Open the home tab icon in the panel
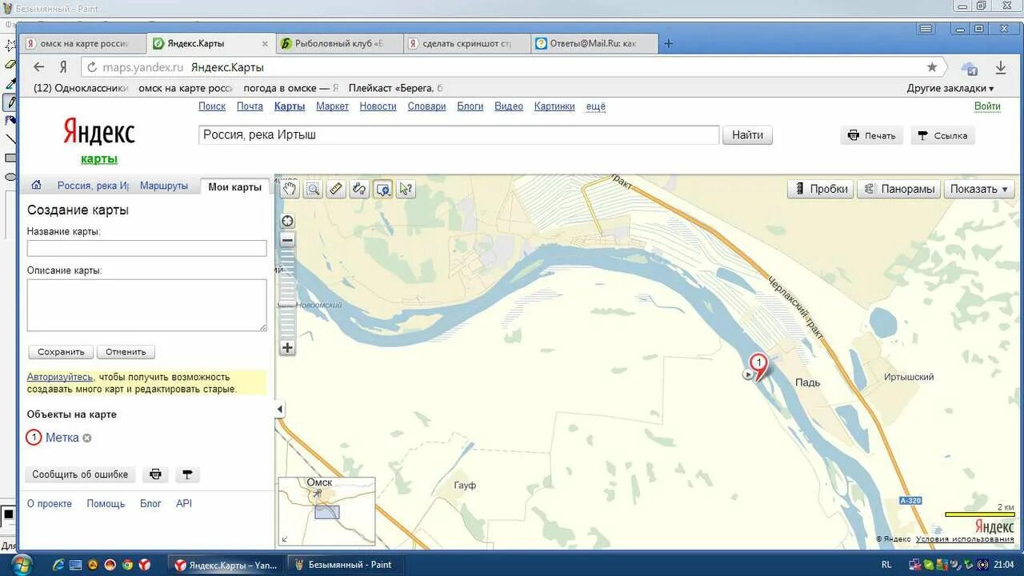 coord(36,186)
